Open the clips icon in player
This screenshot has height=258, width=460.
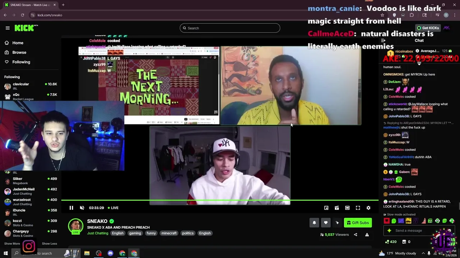point(337,208)
